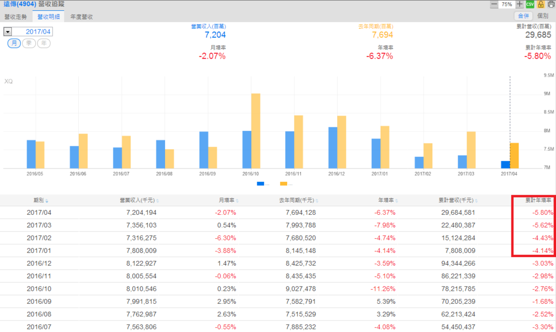This screenshot has width=556, height=332.
Task: Click the sort arrows beside 期別 header
Action: pyautogui.click(x=47, y=201)
